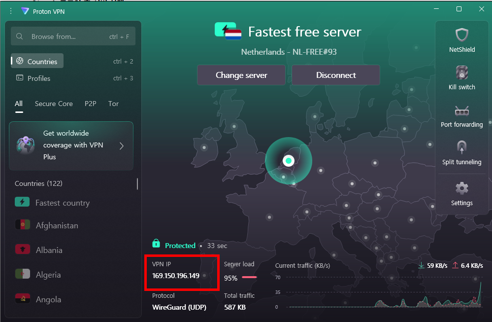Click the Profiles window icon

(x=20, y=78)
